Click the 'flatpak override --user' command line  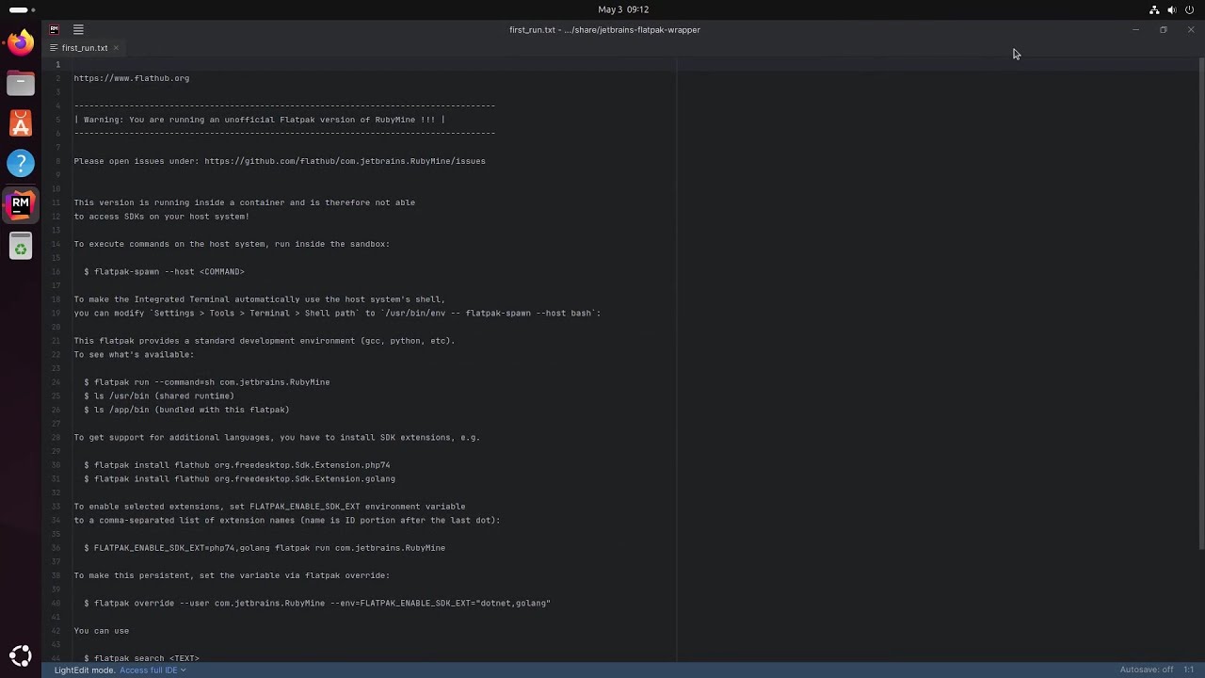tap(317, 604)
